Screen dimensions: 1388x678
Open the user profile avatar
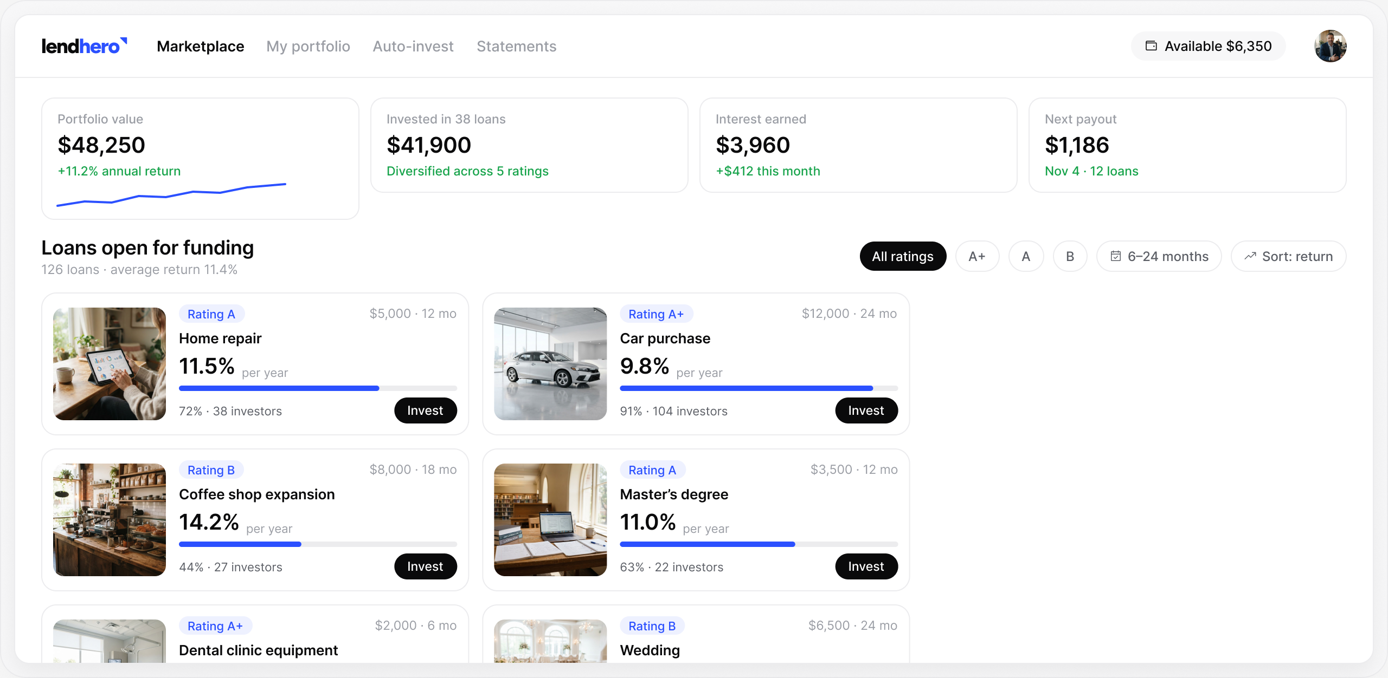click(1330, 46)
